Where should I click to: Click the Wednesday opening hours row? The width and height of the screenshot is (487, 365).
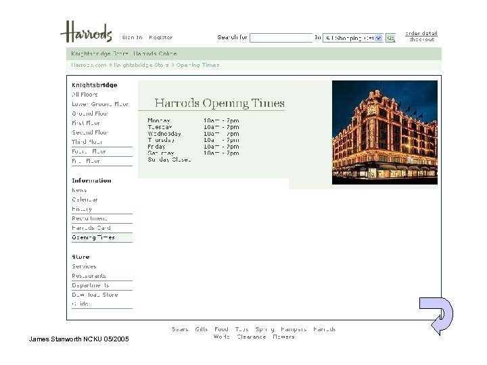tap(193, 134)
